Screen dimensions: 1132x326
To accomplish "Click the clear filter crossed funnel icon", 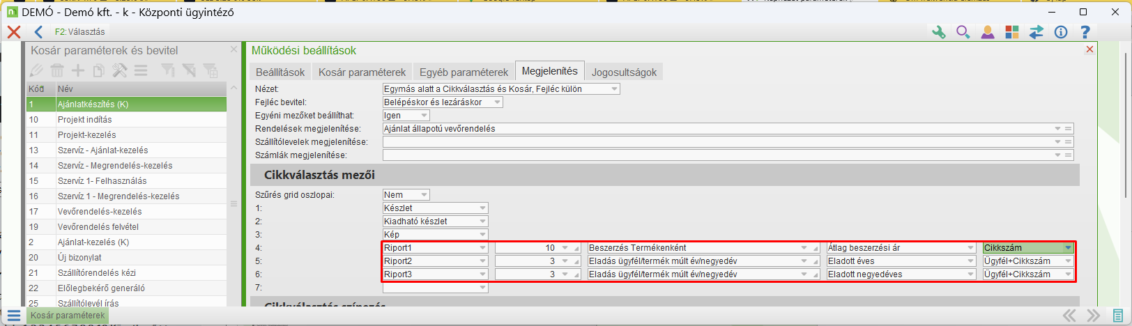I will pos(189,70).
